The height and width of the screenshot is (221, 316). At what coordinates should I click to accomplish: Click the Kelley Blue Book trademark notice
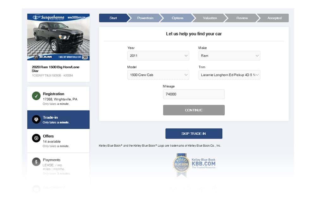[160, 145]
